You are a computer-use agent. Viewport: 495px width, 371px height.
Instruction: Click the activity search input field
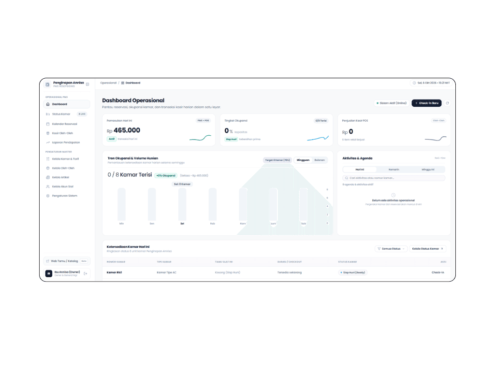click(x=393, y=178)
